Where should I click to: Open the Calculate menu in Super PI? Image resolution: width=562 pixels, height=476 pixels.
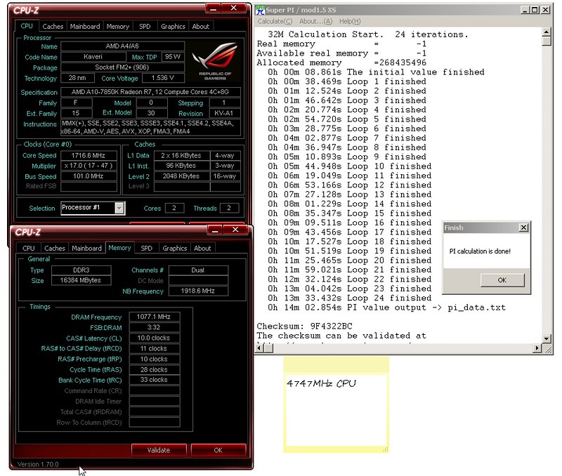pyautogui.click(x=275, y=21)
